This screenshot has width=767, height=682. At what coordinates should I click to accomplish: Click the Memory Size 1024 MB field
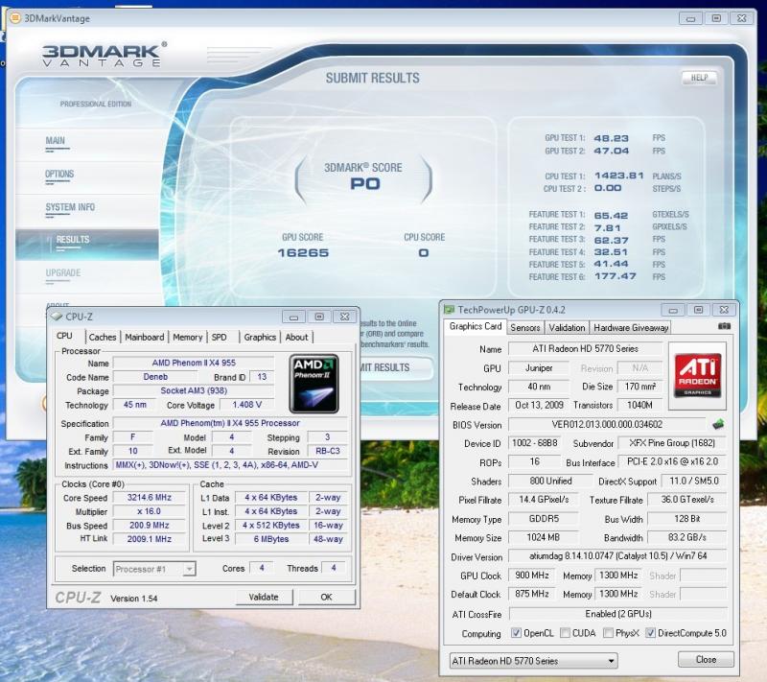coord(543,537)
